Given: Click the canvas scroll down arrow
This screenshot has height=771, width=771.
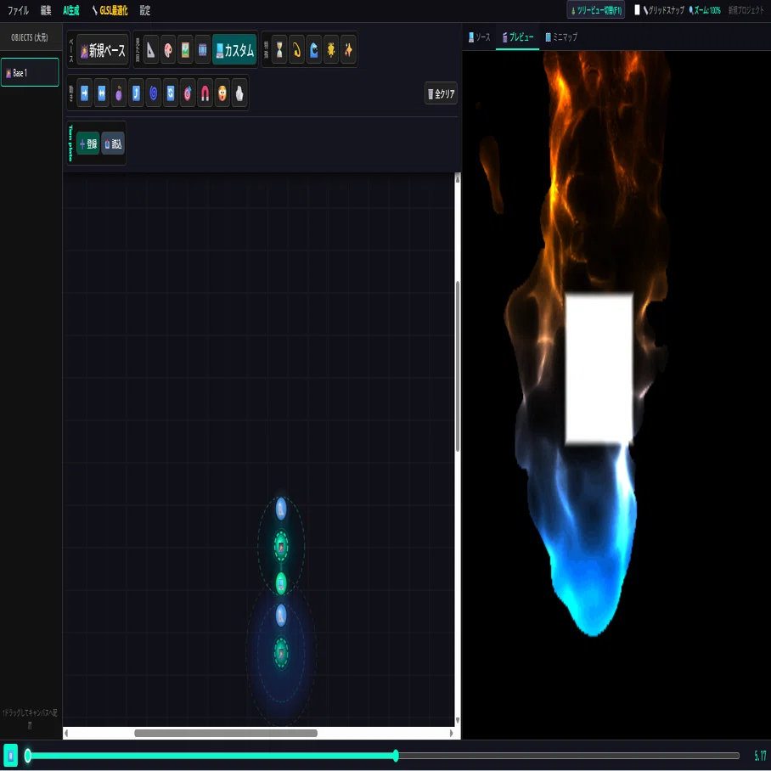Looking at the screenshot, I should coord(458,720).
